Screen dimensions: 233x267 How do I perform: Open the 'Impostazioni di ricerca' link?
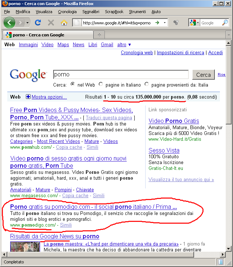point(180,53)
